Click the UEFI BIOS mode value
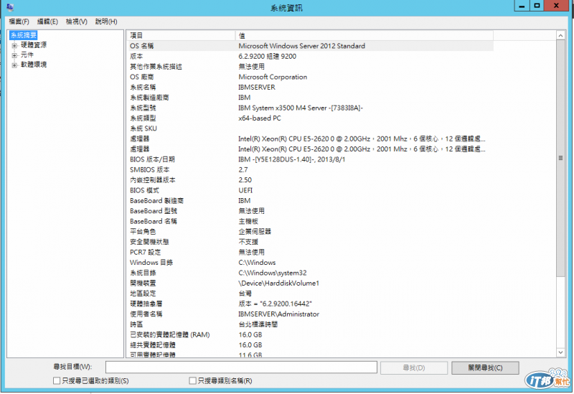The width and height of the screenshot is (574, 394). pos(245,190)
